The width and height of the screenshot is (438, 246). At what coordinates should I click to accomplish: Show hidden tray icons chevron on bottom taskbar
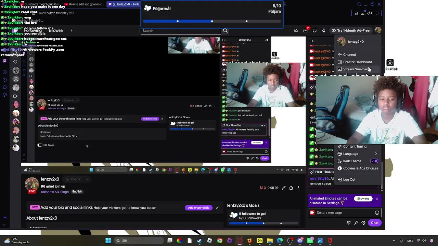394,241
